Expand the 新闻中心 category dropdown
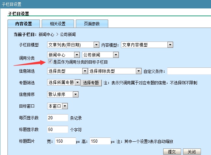Screen dimensions: 211x155 tap(63, 55)
